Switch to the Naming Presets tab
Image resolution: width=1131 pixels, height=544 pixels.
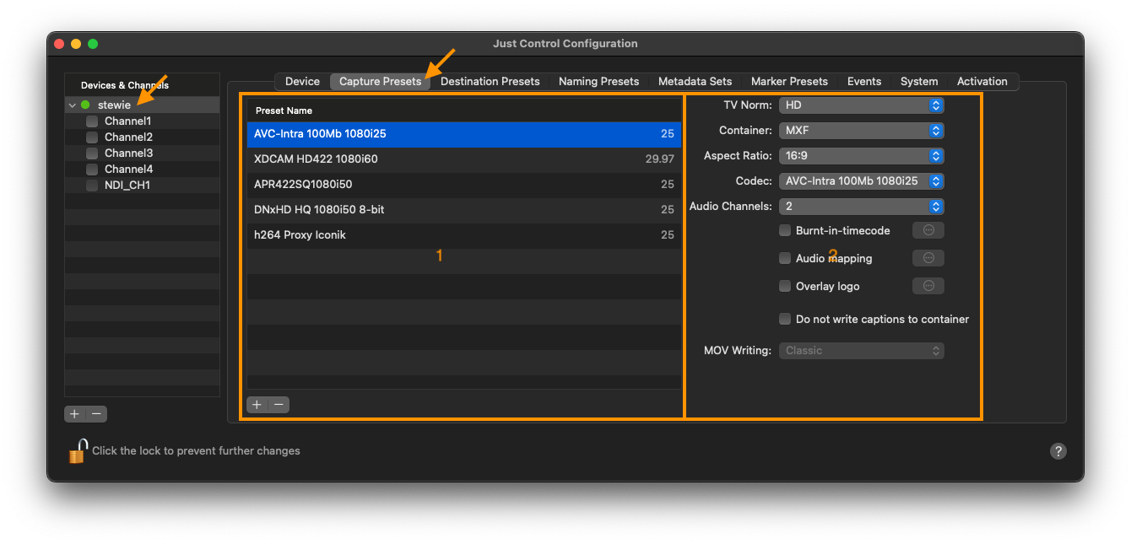(598, 82)
